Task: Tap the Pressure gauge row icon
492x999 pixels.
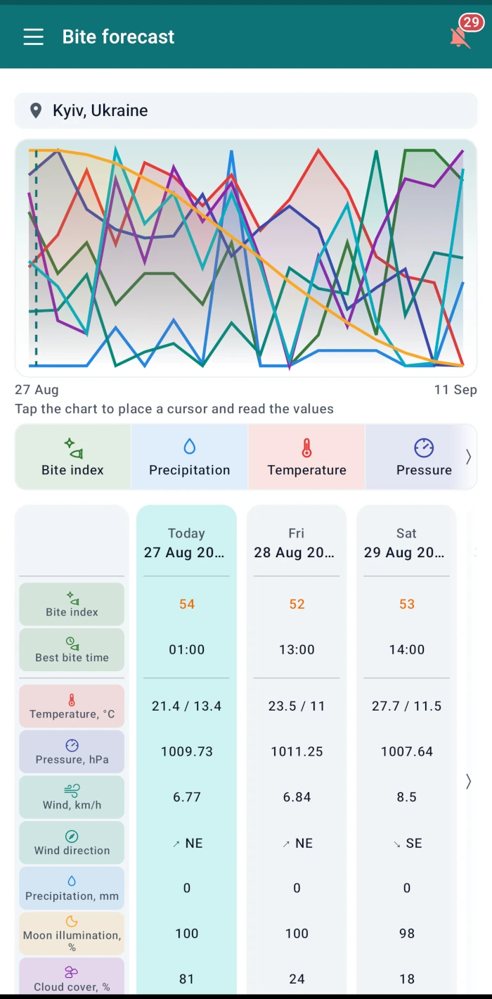Action: (x=72, y=745)
